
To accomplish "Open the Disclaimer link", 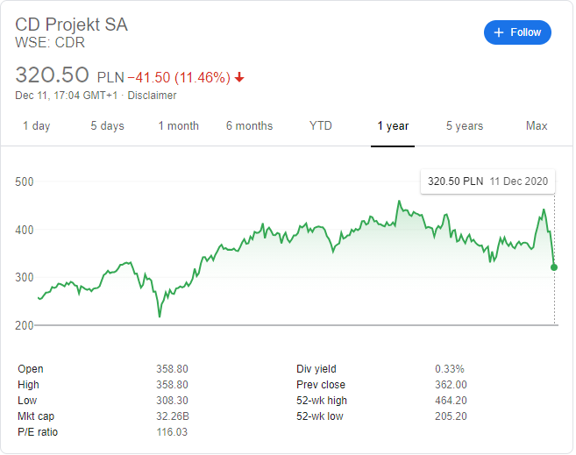I will (152, 96).
